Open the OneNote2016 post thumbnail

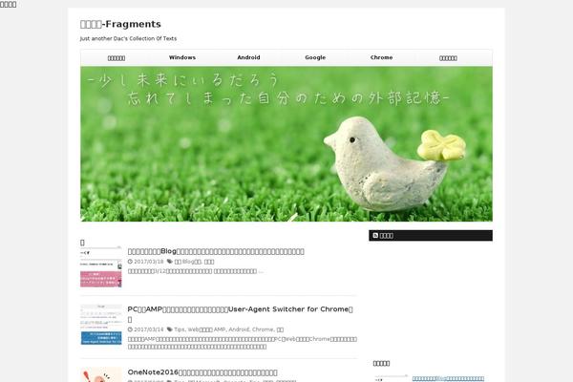[100, 374]
